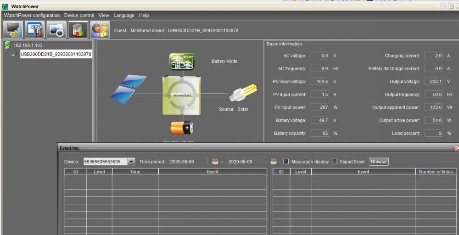Open the Language menu
The height and width of the screenshot is (235, 459).
[x=124, y=15]
